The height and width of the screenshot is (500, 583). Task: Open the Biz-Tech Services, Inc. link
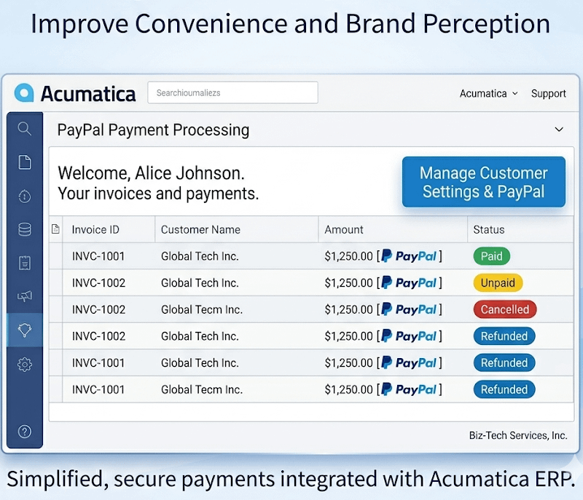coord(517,435)
